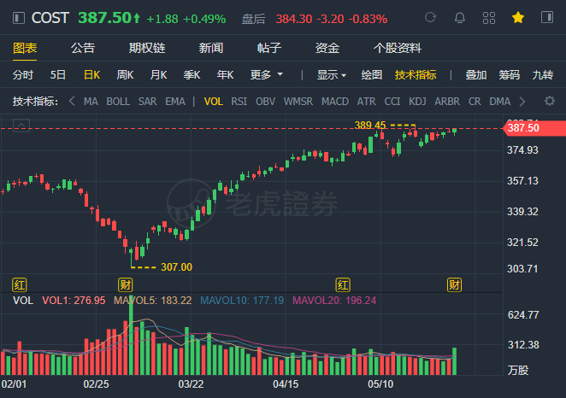Screen dimensions: 566x398
Task: Select 分时 intraday chart
Action: pyautogui.click(x=23, y=75)
